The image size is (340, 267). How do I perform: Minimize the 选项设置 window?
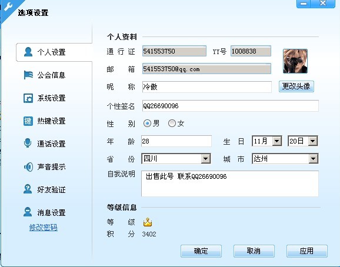304,4
